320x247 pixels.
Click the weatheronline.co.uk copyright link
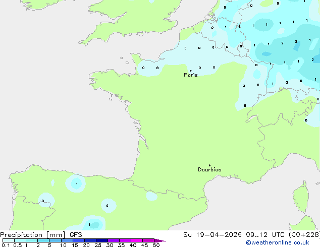tap(278, 242)
